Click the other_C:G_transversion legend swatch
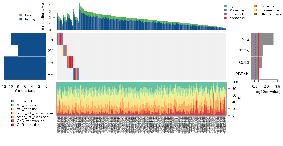The width and height of the screenshot is (283, 146). click(13, 113)
